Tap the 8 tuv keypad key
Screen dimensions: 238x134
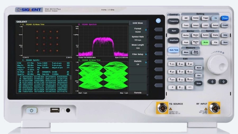click(181, 79)
